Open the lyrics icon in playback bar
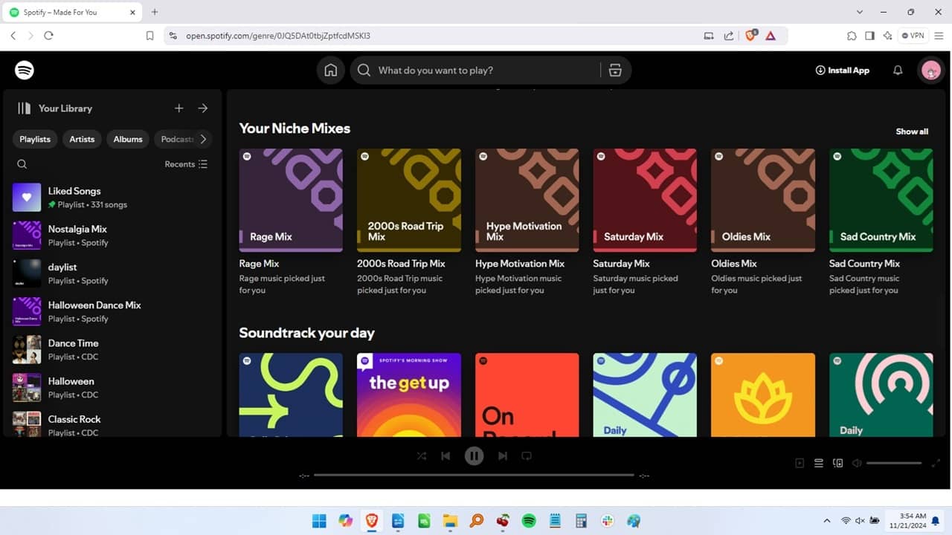This screenshot has height=535, width=952. pyautogui.click(x=800, y=462)
